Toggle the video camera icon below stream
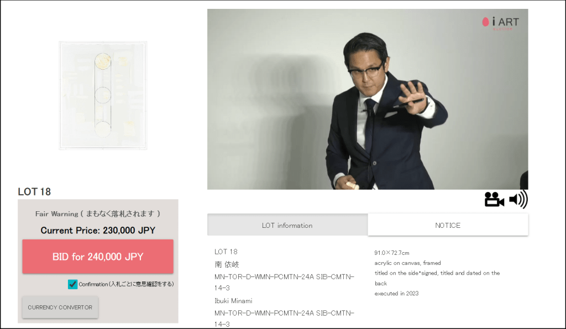This screenshot has width=566, height=329. tap(494, 200)
